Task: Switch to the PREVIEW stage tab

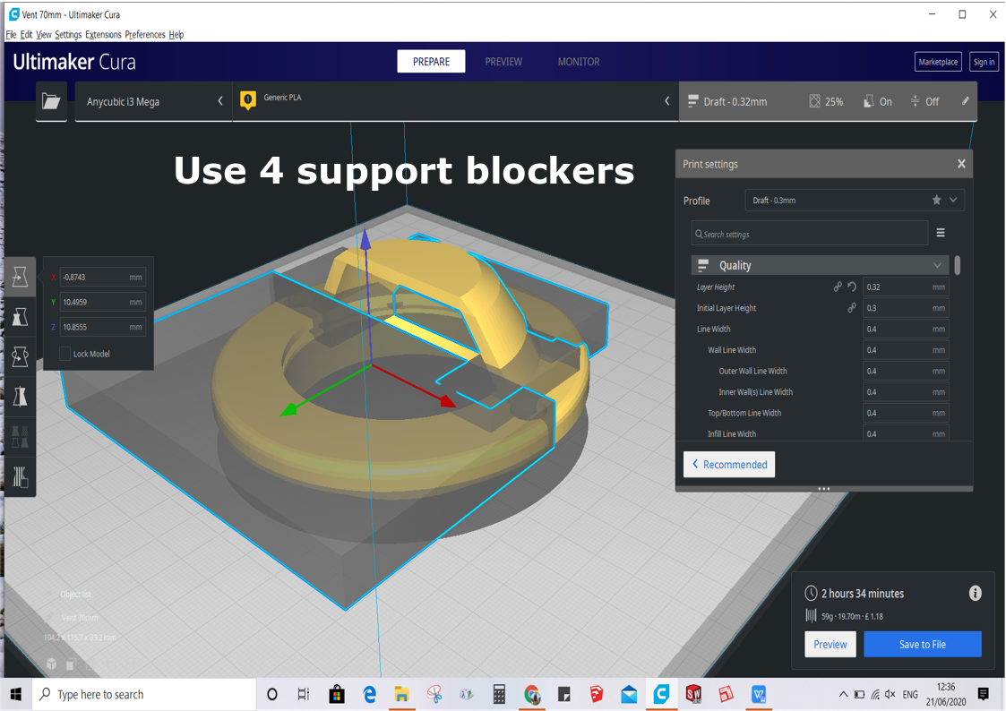Action: (503, 62)
